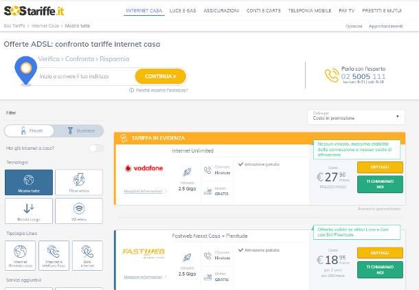Viewport: 419px width, 290px height.
Task: Open Pay TV menu
Action: pyautogui.click(x=347, y=11)
